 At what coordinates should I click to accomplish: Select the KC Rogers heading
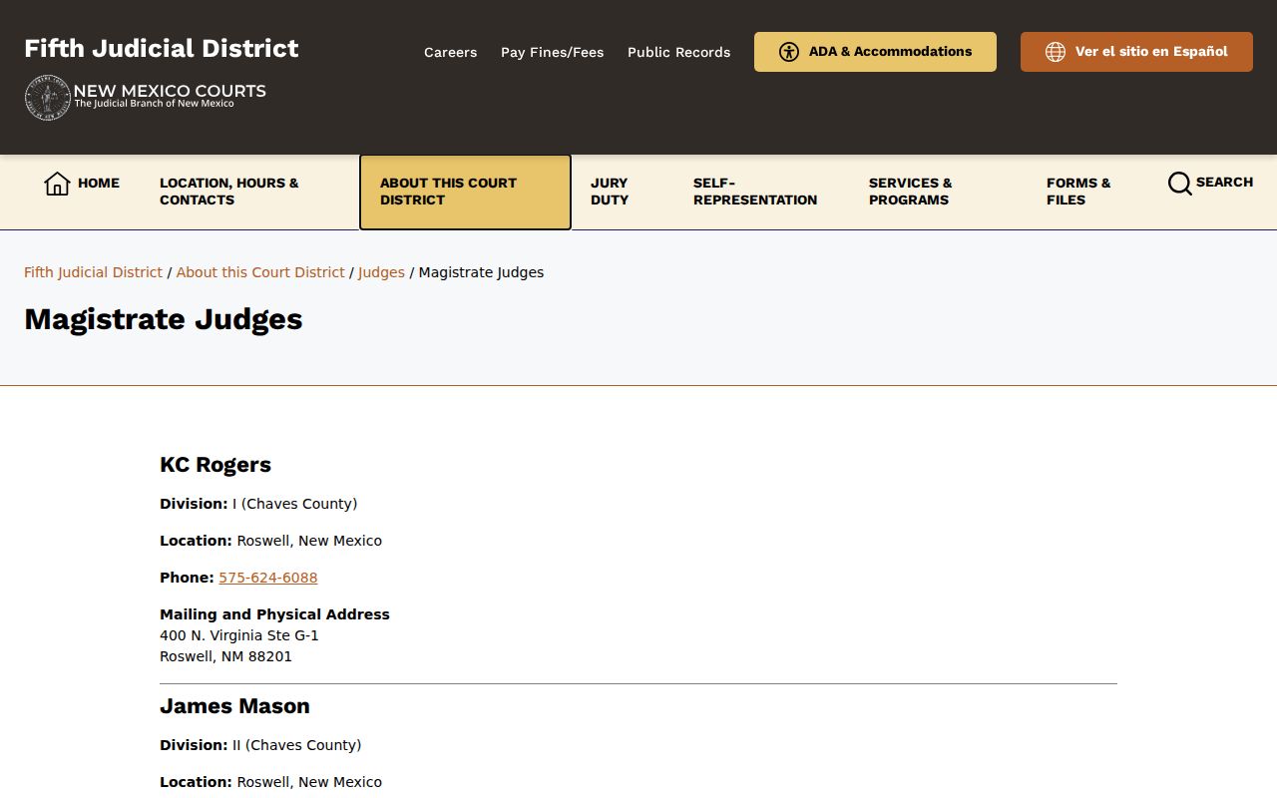tap(215, 465)
